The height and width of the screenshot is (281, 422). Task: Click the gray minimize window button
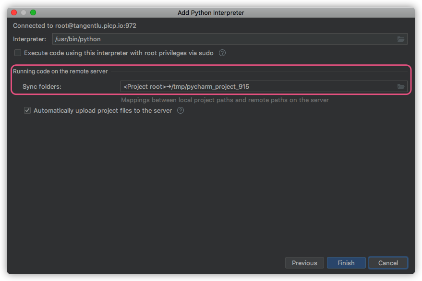click(x=24, y=12)
